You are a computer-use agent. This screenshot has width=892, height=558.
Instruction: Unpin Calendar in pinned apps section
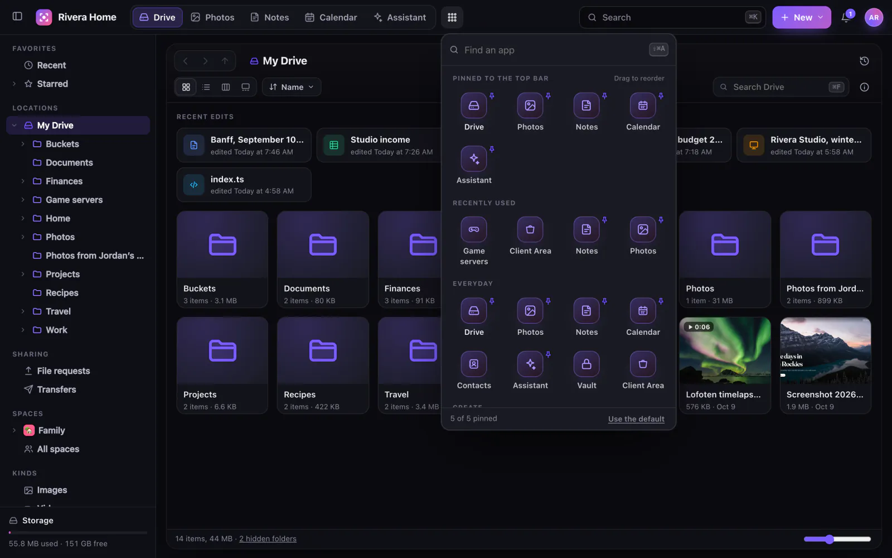coord(661,96)
